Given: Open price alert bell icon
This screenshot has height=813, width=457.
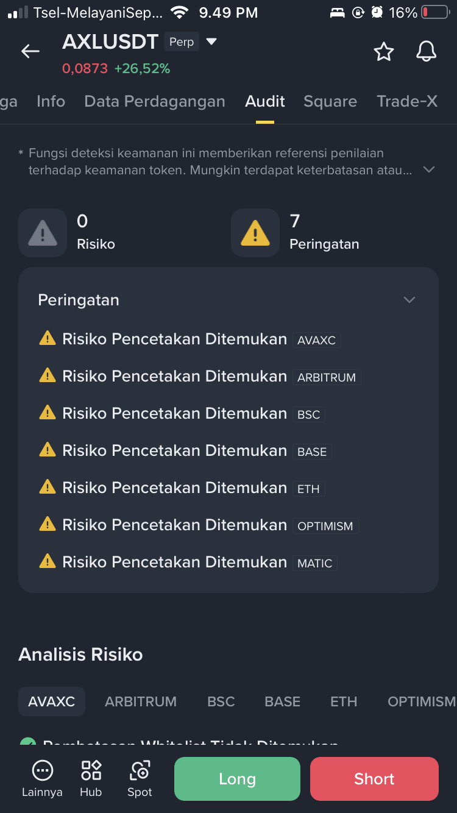Looking at the screenshot, I should click(427, 52).
